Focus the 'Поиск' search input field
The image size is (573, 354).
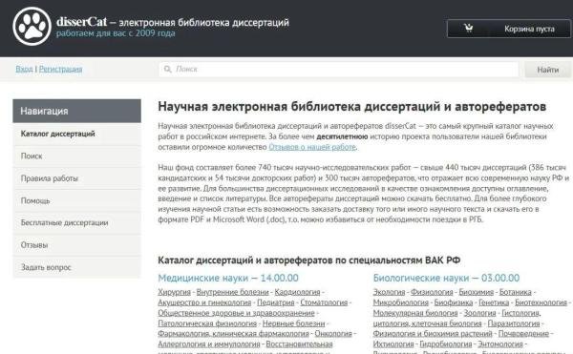click(339, 69)
